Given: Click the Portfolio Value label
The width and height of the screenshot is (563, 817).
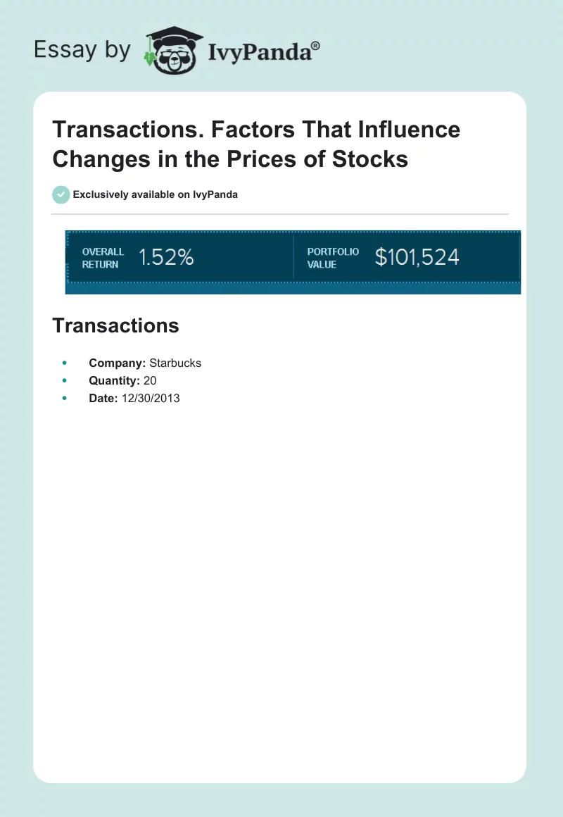Looking at the screenshot, I should pos(333,258).
